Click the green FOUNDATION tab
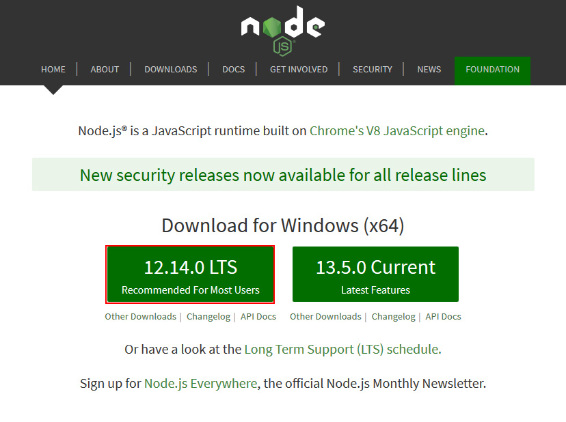Screen dimensions: 566x422 pos(492,70)
